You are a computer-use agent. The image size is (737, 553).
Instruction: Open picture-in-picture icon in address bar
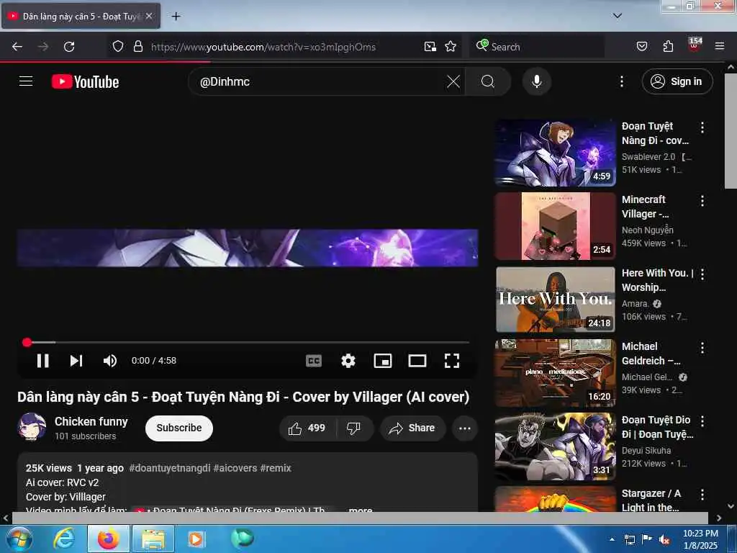click(430, 46)
